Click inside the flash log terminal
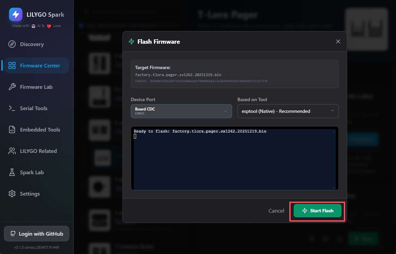The image size is (396, 254). pyautogui.click(x=234, y=160)
